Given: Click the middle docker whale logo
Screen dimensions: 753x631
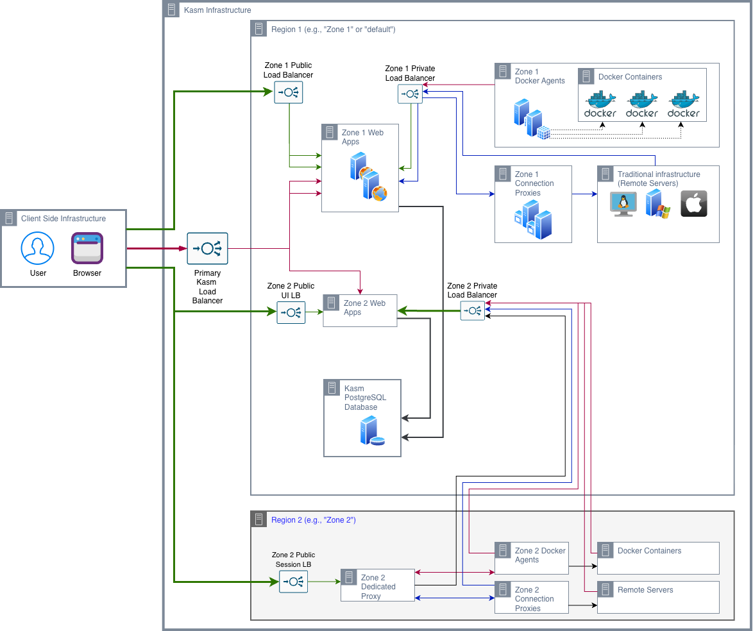Looking at the screenshot, I should tap(641, 105).
